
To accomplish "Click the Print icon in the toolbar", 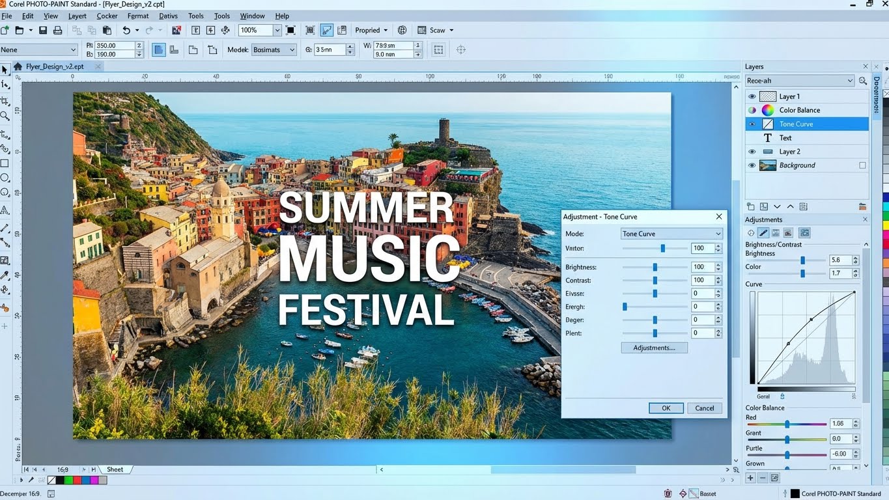I will click(x=57, y=31).
